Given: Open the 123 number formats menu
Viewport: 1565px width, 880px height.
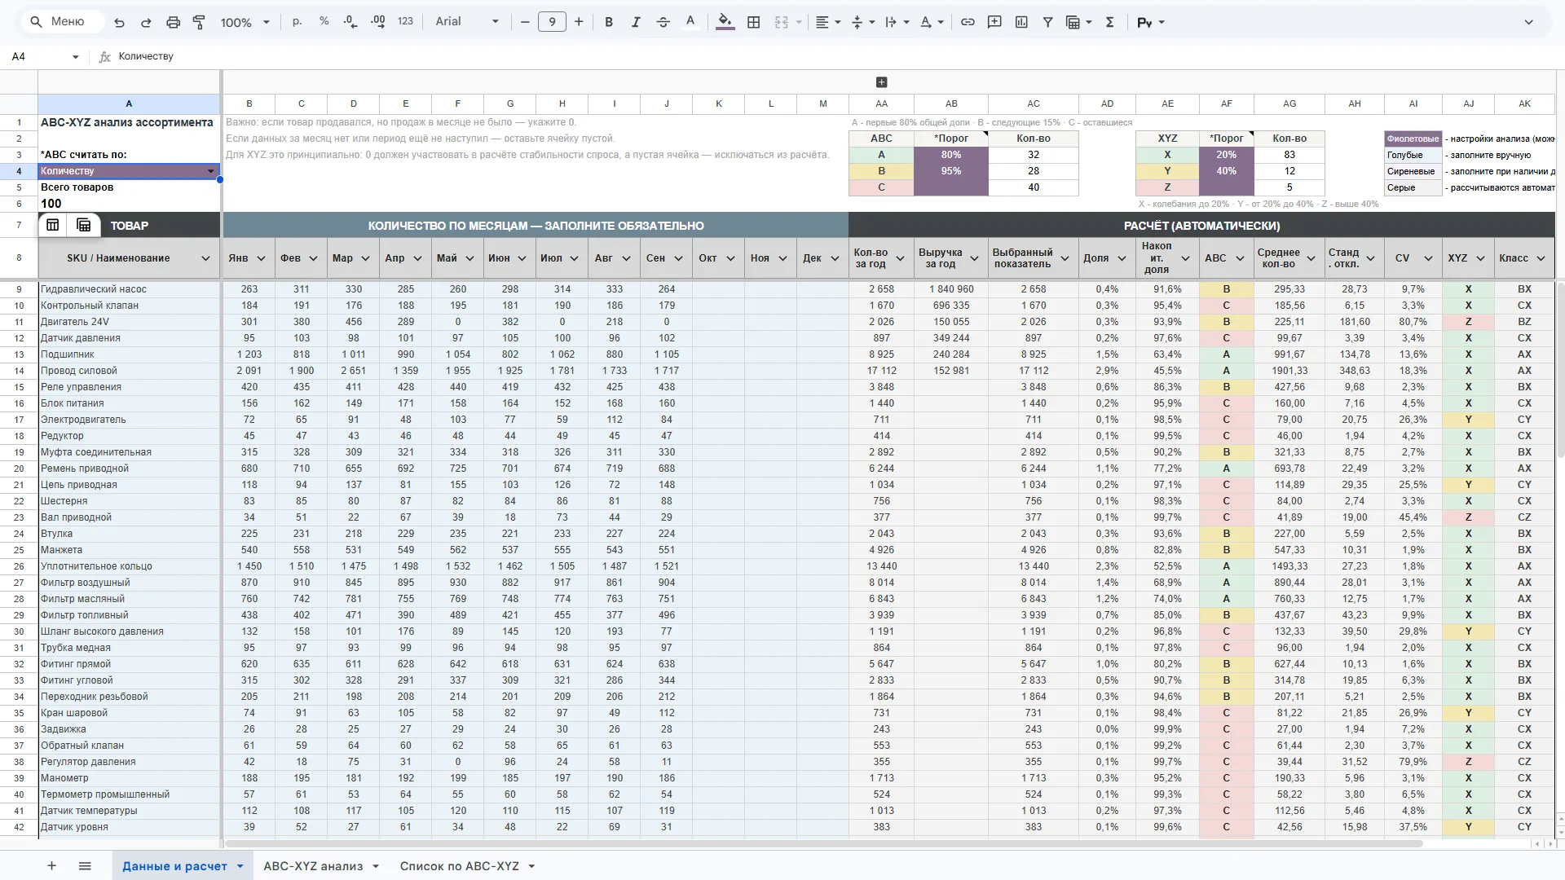Looking at the screenshot, I should pos(405,22).
